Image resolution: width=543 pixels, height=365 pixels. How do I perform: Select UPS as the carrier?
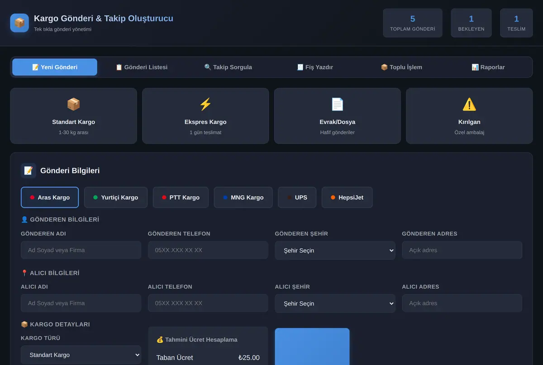pos(297,197)
